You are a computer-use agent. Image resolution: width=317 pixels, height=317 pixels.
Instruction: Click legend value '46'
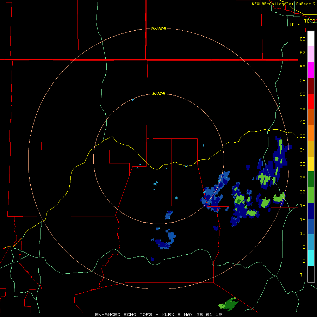tap(303, 108)
